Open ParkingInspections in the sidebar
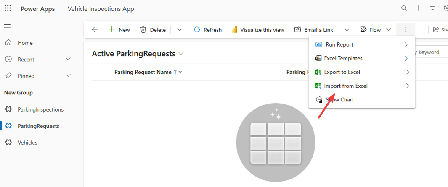The image size is (448, 187). (40, 109)
